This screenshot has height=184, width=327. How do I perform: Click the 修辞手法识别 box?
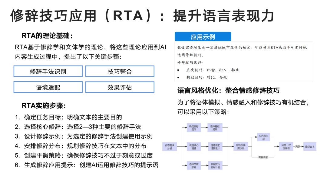(48, 72)
